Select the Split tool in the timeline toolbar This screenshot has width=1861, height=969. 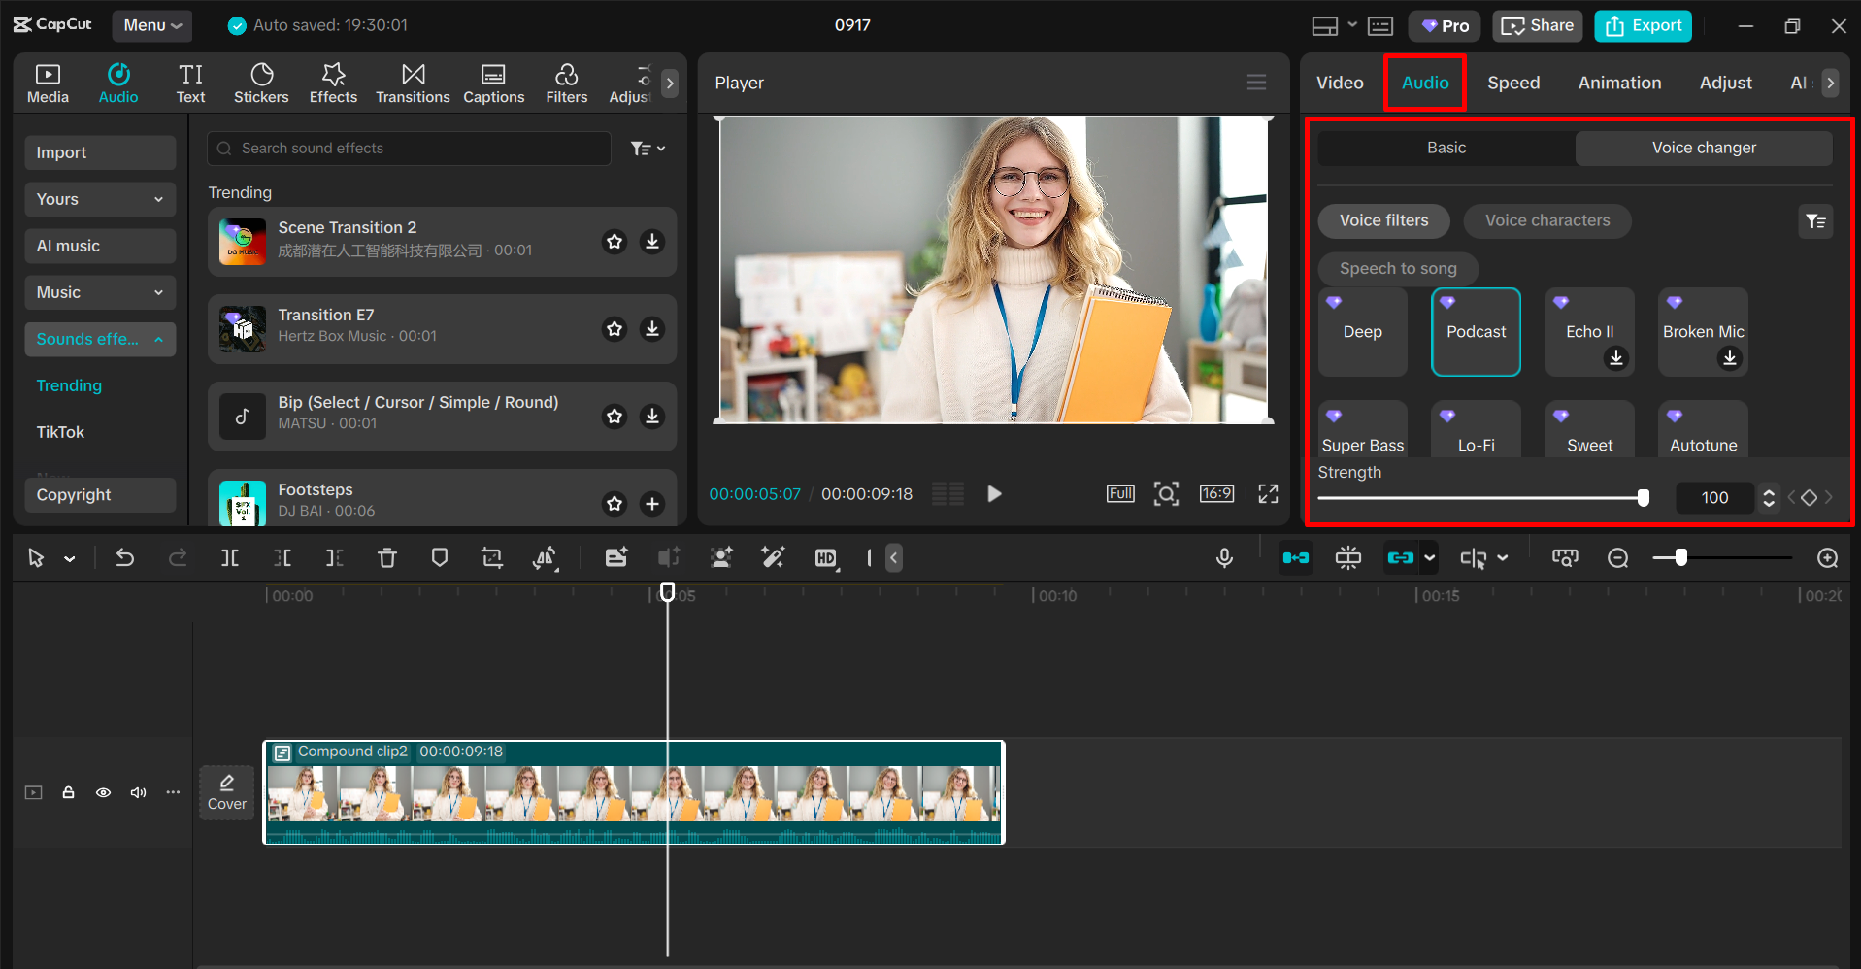click(x=230, y=557)
